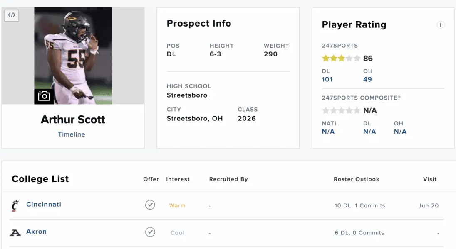Follow the Cincinnati team link
456x249 pixels.
(x=44, y=204)
